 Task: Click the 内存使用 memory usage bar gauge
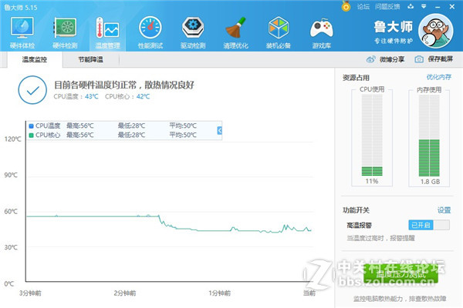point(429,136)
